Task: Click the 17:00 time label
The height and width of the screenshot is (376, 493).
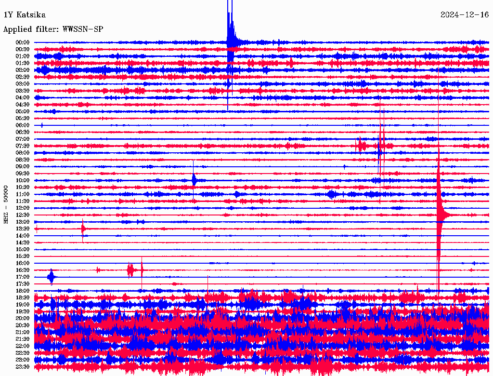Action: coord(23,278)
